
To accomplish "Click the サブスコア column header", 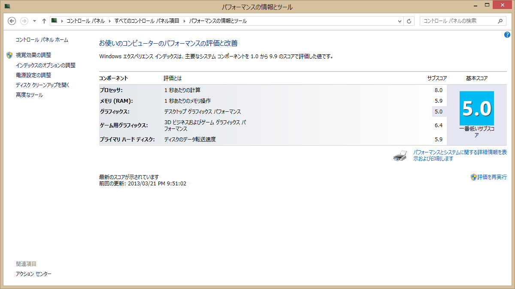I will coord(437,78).
